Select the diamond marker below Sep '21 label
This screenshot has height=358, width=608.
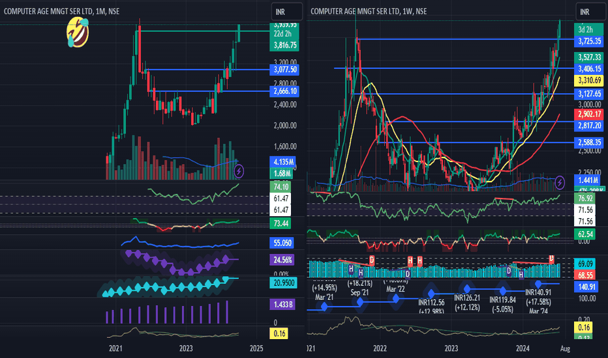coord(360,302)
